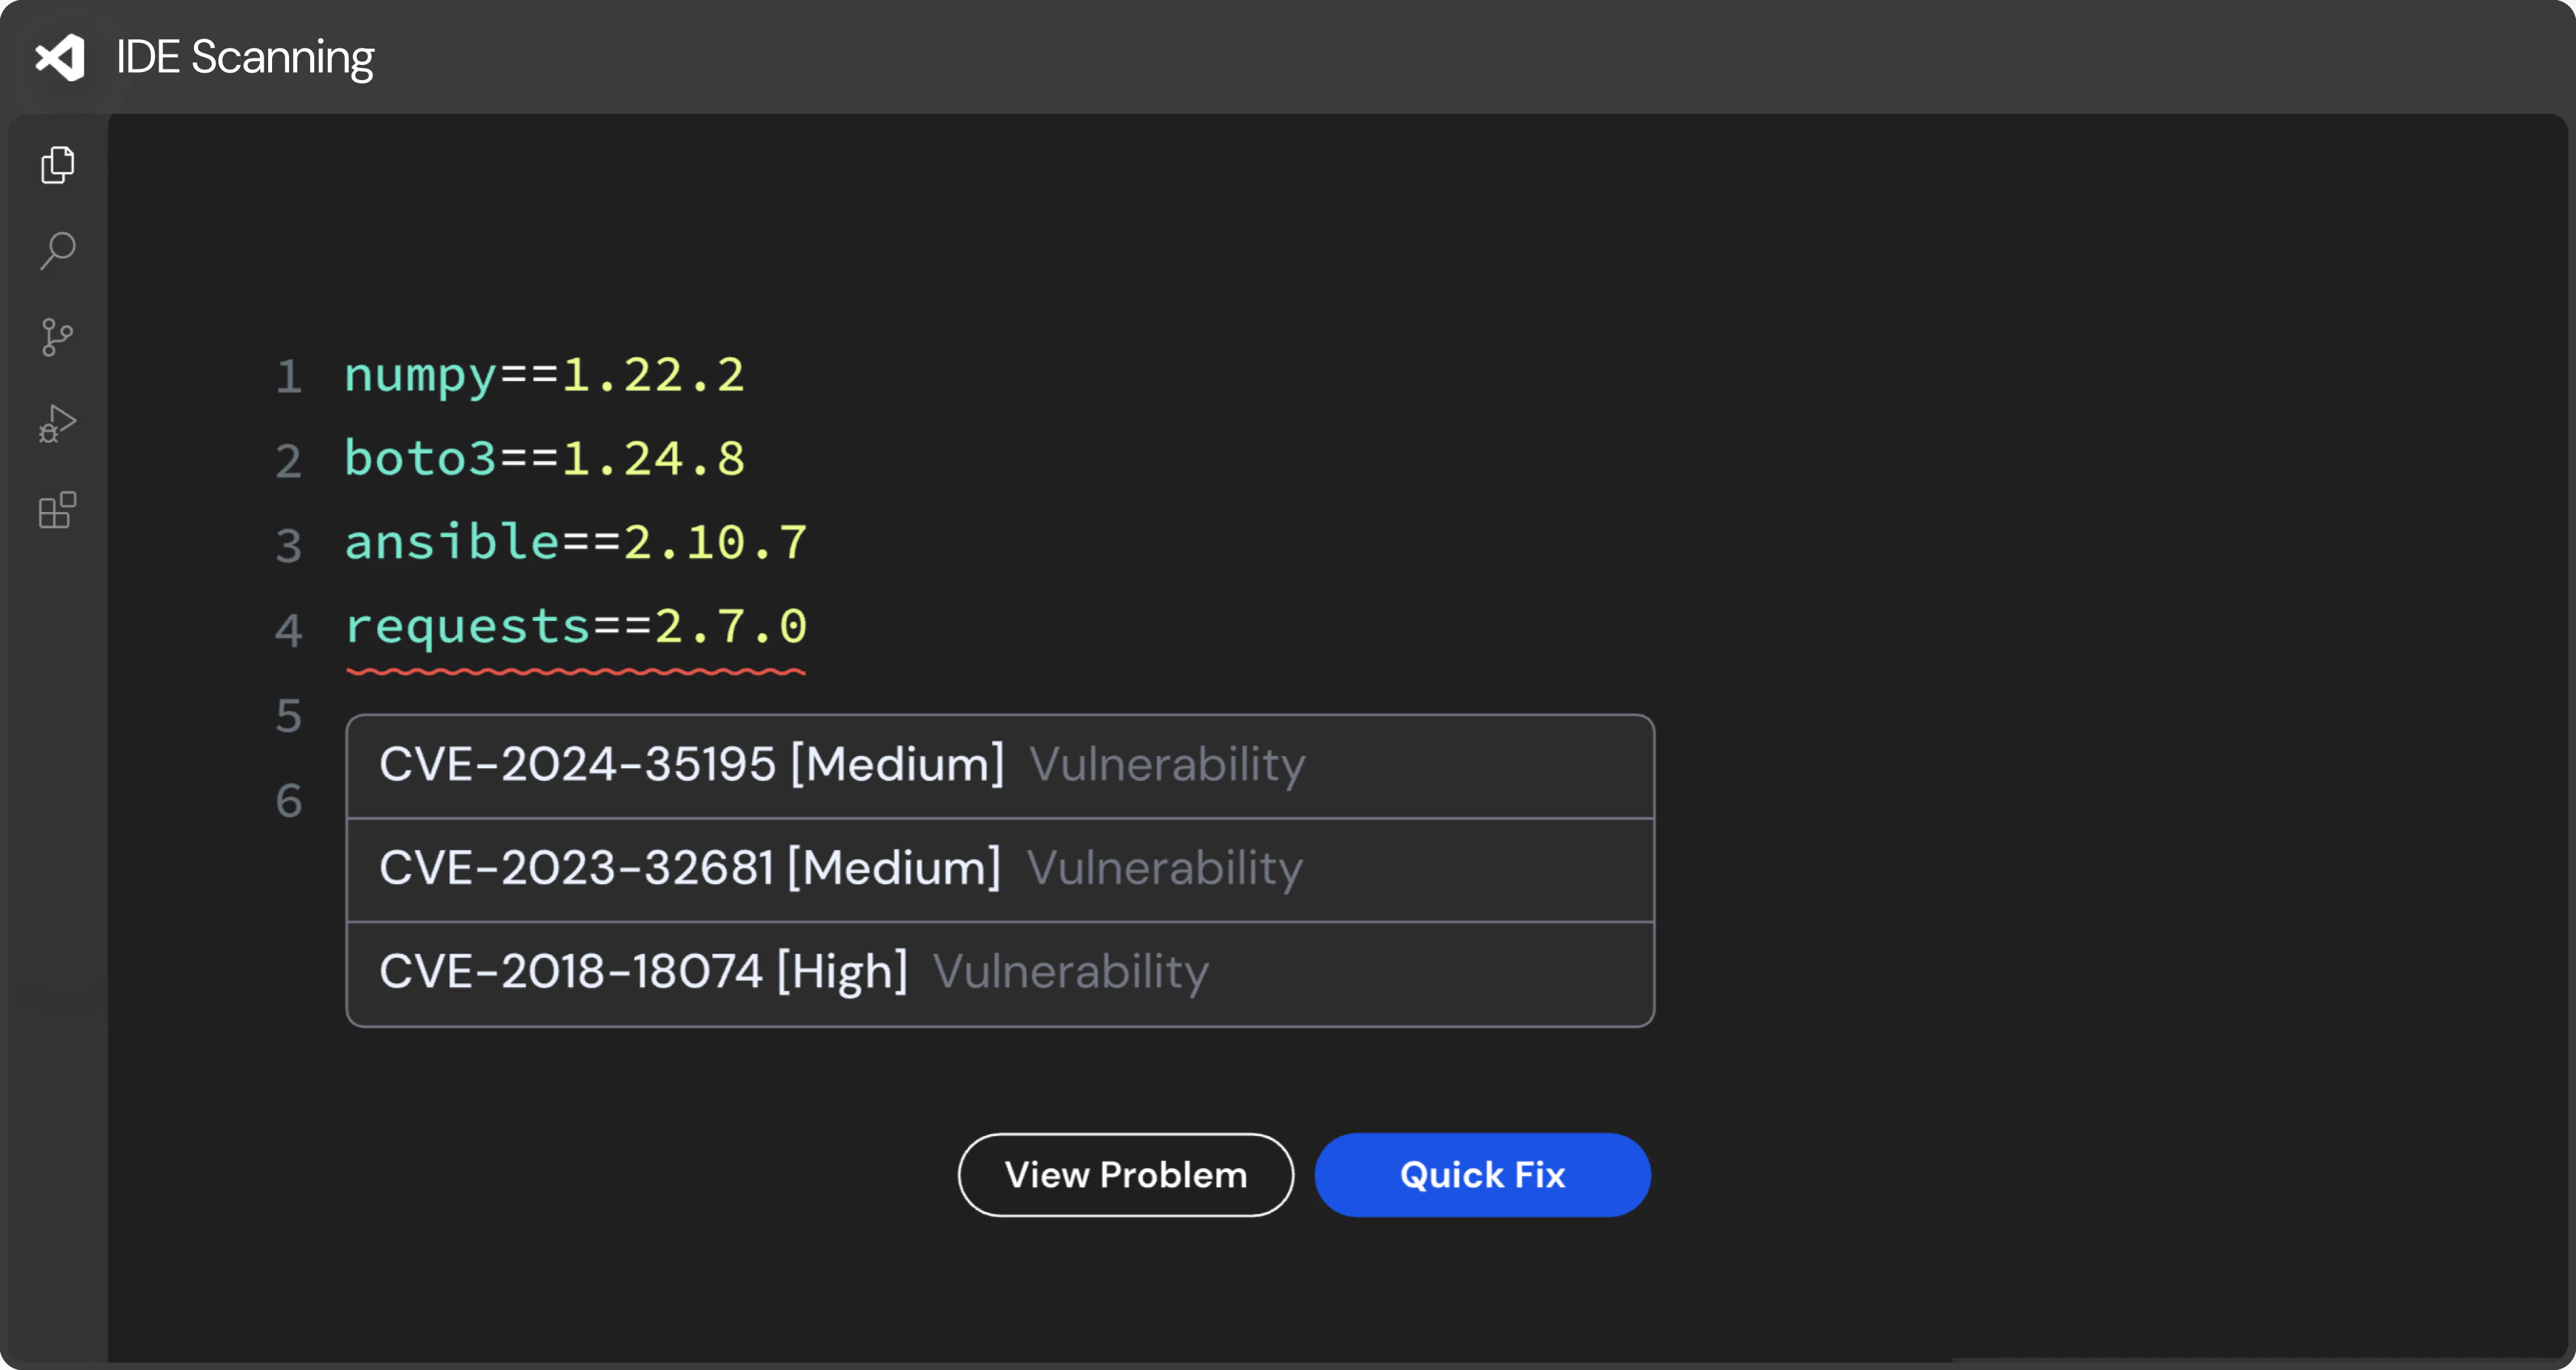2576x1370 pixels.
Task: Click the VS Code logo in title bar
Action: 60,57
